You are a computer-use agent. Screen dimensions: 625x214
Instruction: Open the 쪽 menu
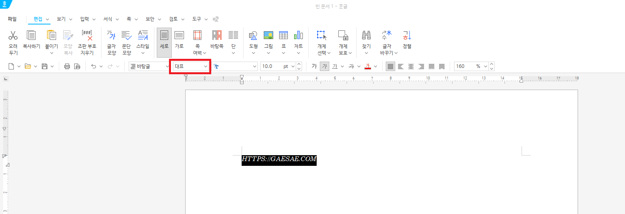[129, 19]
